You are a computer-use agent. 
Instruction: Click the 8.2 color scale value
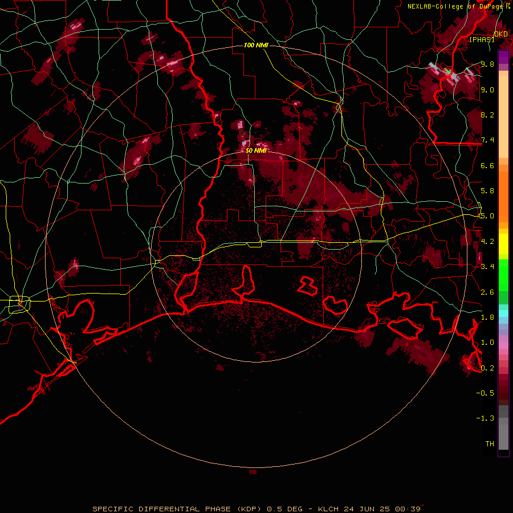tap(487, 115)
